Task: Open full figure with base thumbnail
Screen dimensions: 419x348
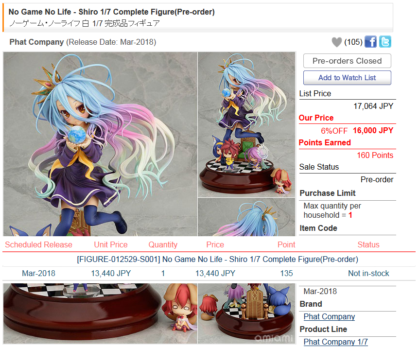Action: point(246,124)
